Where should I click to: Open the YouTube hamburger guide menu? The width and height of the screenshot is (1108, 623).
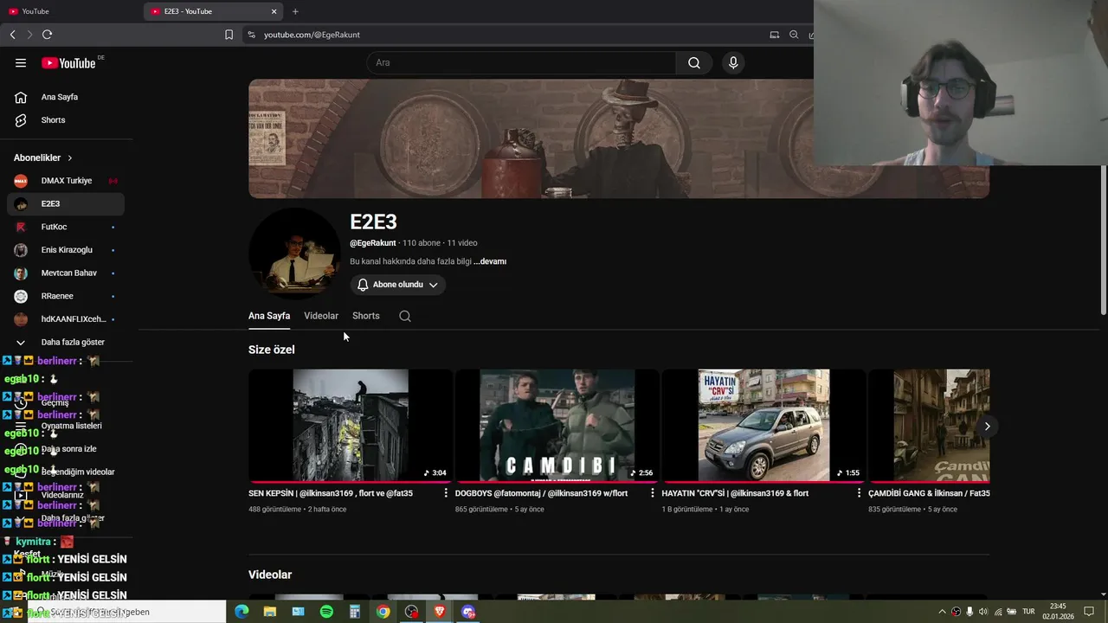coord(21,62)
